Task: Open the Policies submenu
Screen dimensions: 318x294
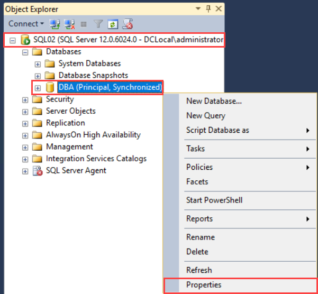Action: pyautogui.click(x=240, y=167)
